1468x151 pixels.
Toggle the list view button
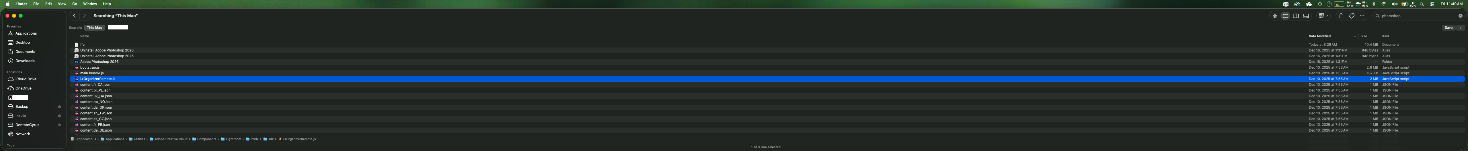pos(1286,16)
